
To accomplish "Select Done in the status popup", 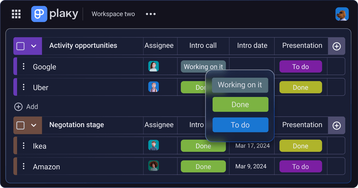I will pos(240,104).
